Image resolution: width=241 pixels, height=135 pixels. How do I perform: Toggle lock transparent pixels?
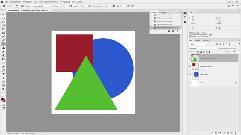[198, 52]
